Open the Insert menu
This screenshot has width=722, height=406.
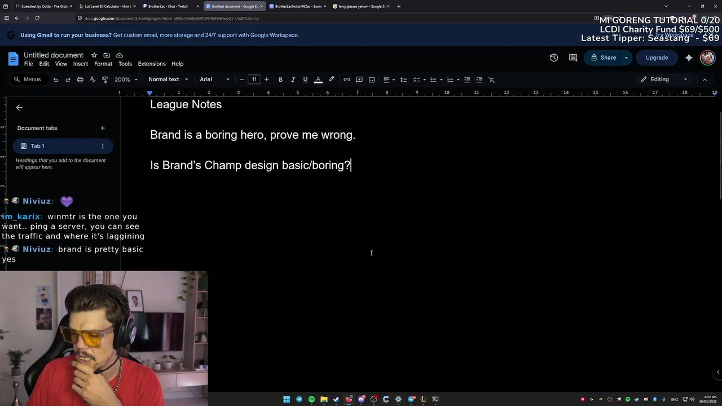pos(81,64)
